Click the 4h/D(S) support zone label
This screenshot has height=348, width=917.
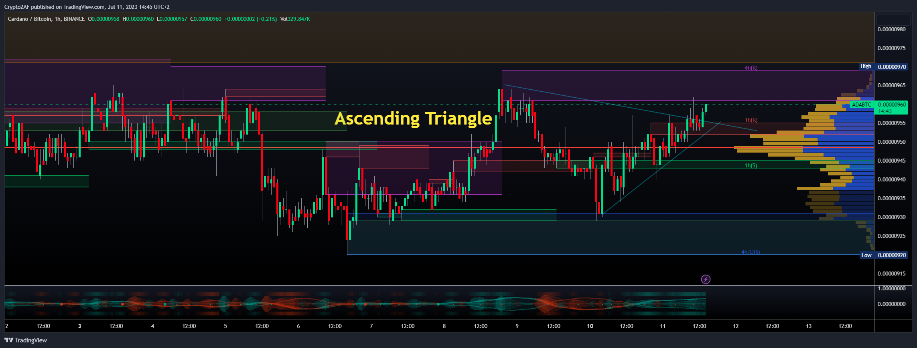point(751,252)
